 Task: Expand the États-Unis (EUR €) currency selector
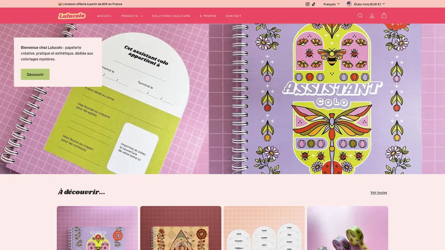pyautogui.click(x=369, y=4)
